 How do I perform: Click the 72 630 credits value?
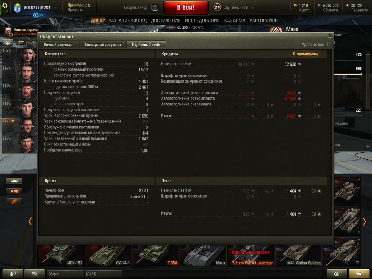pyautogui.click(x=290, y=64)
